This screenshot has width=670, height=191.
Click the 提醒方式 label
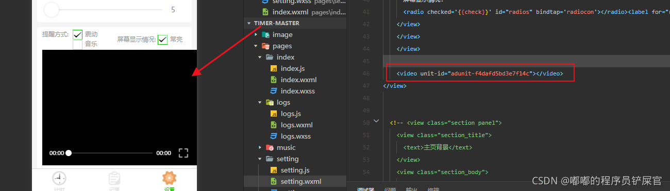pos(55,34)
